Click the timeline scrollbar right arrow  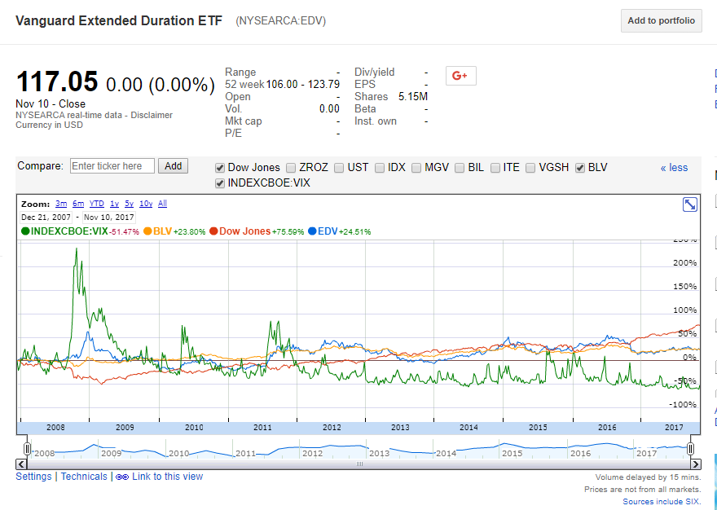696,464
